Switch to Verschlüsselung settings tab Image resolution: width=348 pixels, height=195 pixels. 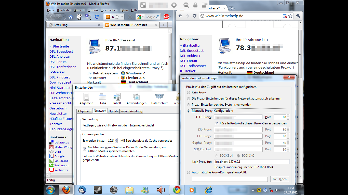click(131, 111)
